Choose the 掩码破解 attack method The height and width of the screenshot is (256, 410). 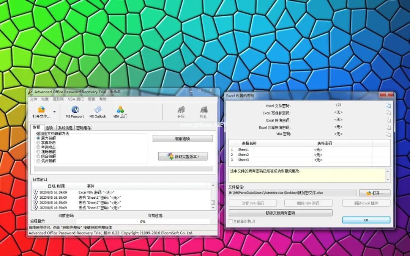38,152
